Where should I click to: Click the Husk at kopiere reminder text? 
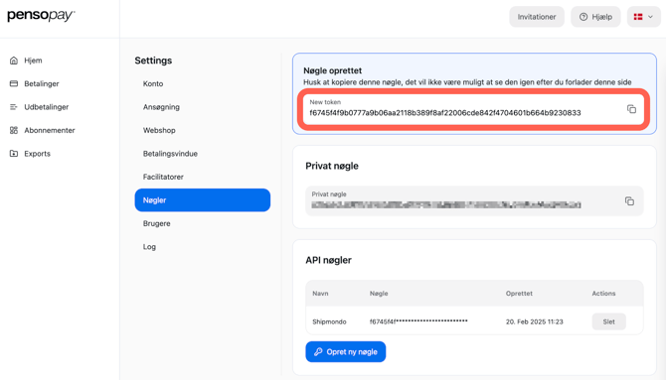[467, 82]
